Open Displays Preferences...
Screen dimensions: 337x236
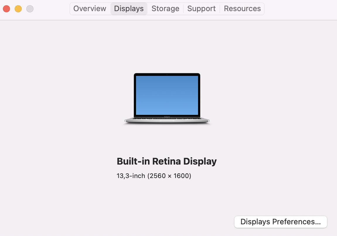point(281,222)
